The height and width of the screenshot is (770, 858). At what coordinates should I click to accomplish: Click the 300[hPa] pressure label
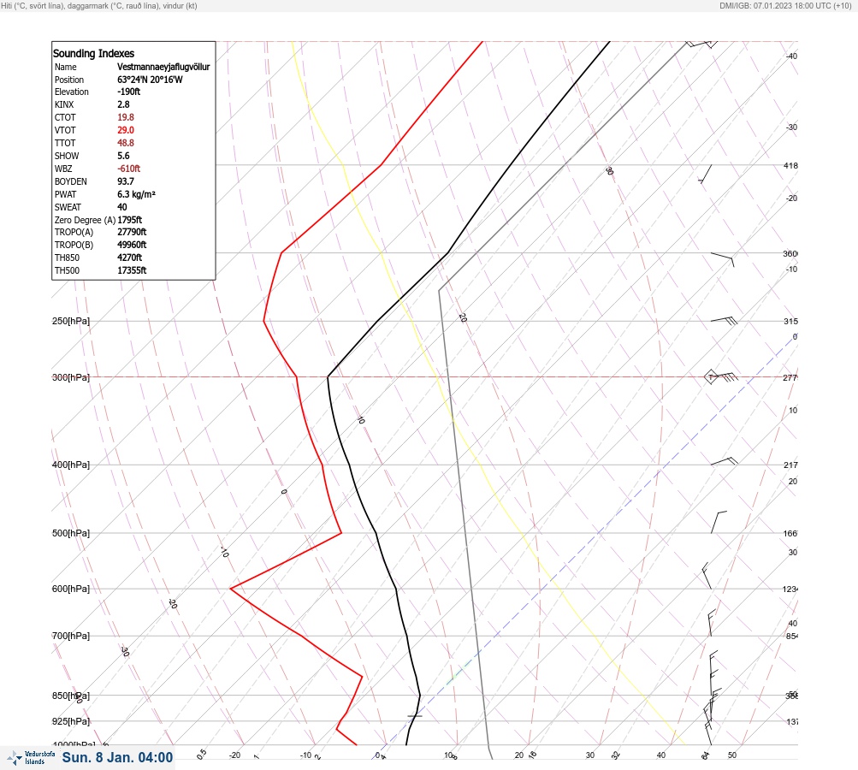pos(71,377)
